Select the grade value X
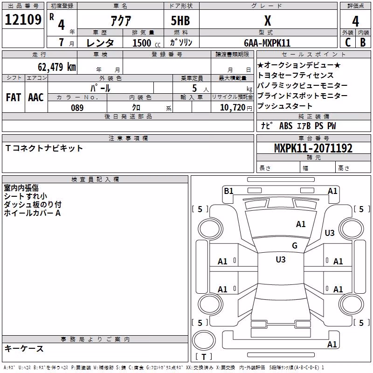 coord(268,21)
